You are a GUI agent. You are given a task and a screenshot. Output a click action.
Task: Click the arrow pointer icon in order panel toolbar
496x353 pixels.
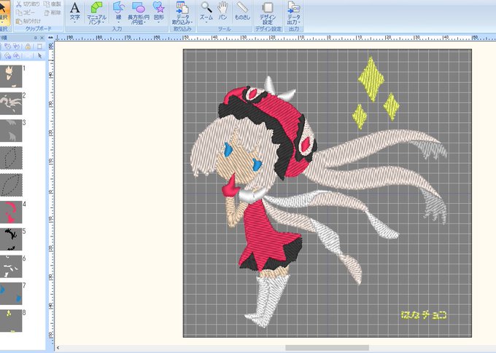click(x=39, y=56)
